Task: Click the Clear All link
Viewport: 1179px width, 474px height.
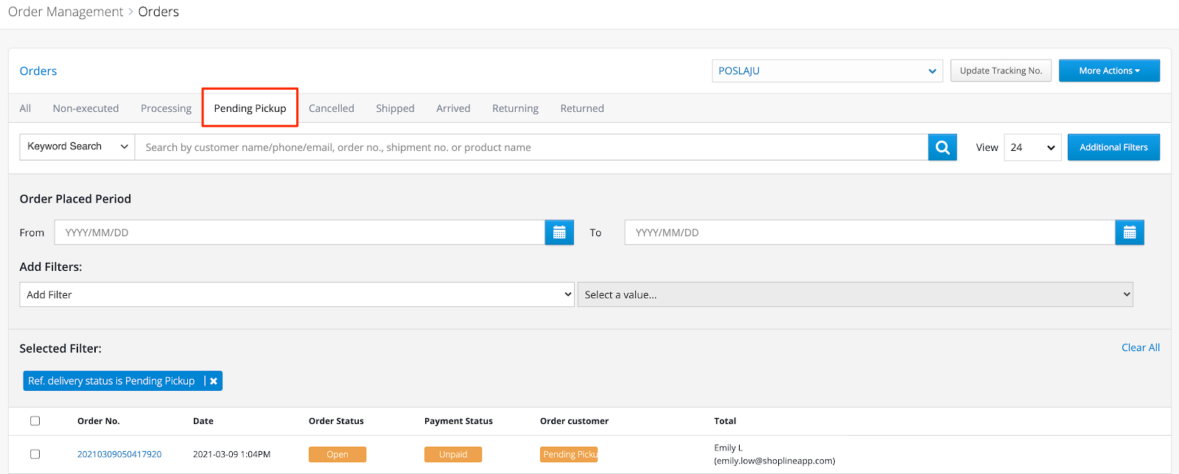Action: click(x=1141, y=347)
